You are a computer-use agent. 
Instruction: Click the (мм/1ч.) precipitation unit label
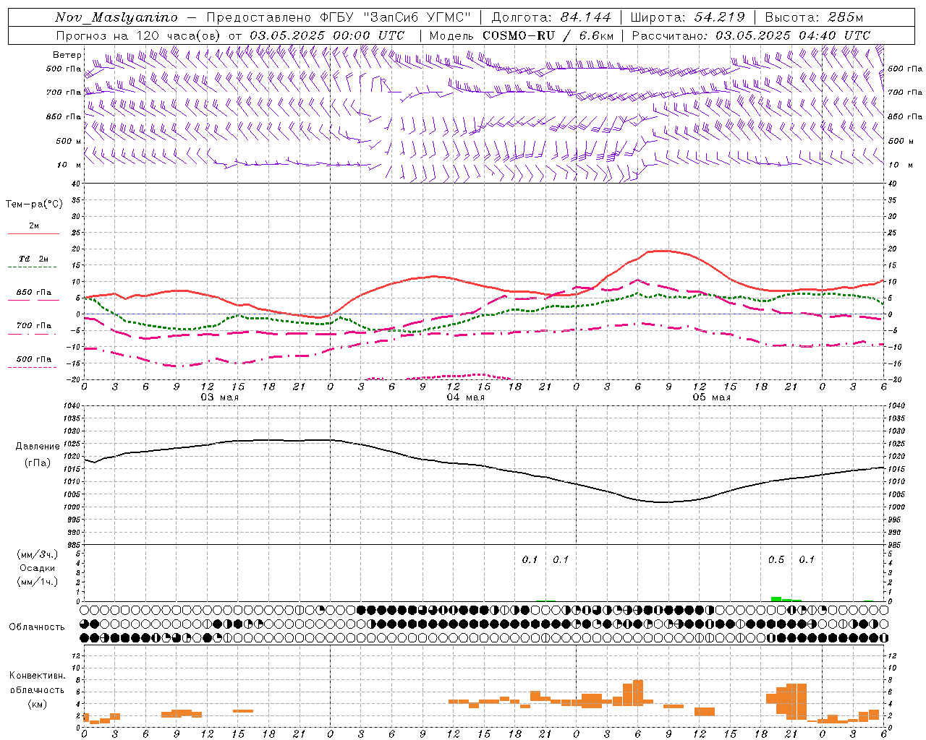point(38,582)
